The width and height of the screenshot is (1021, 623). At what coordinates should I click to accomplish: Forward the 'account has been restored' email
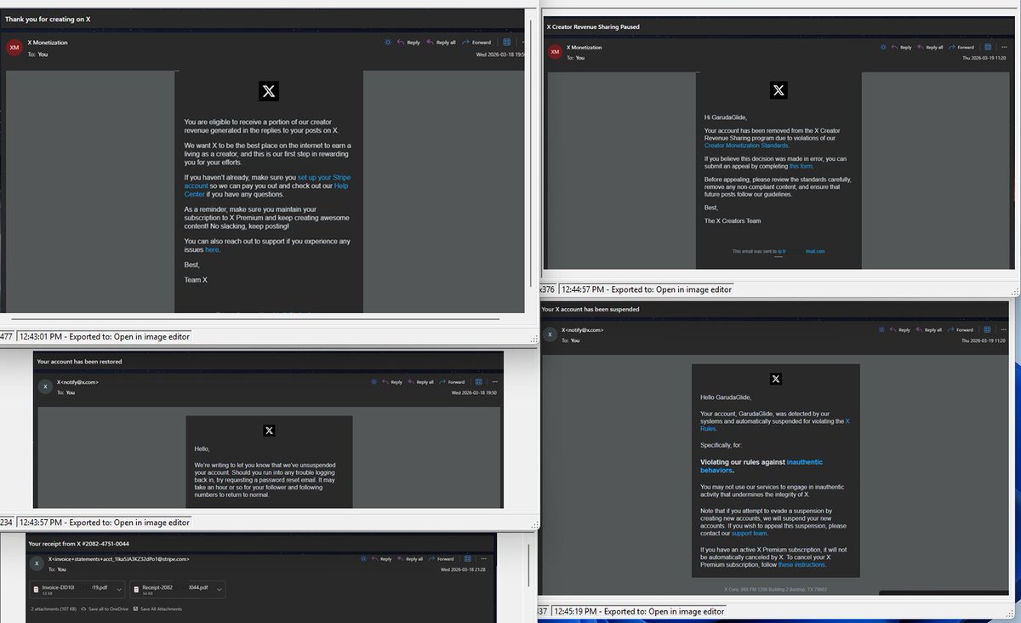453,382
